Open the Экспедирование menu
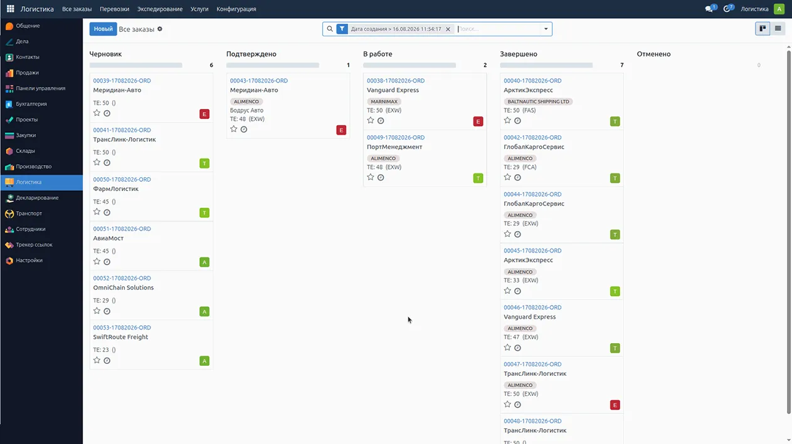 (160, 9)
